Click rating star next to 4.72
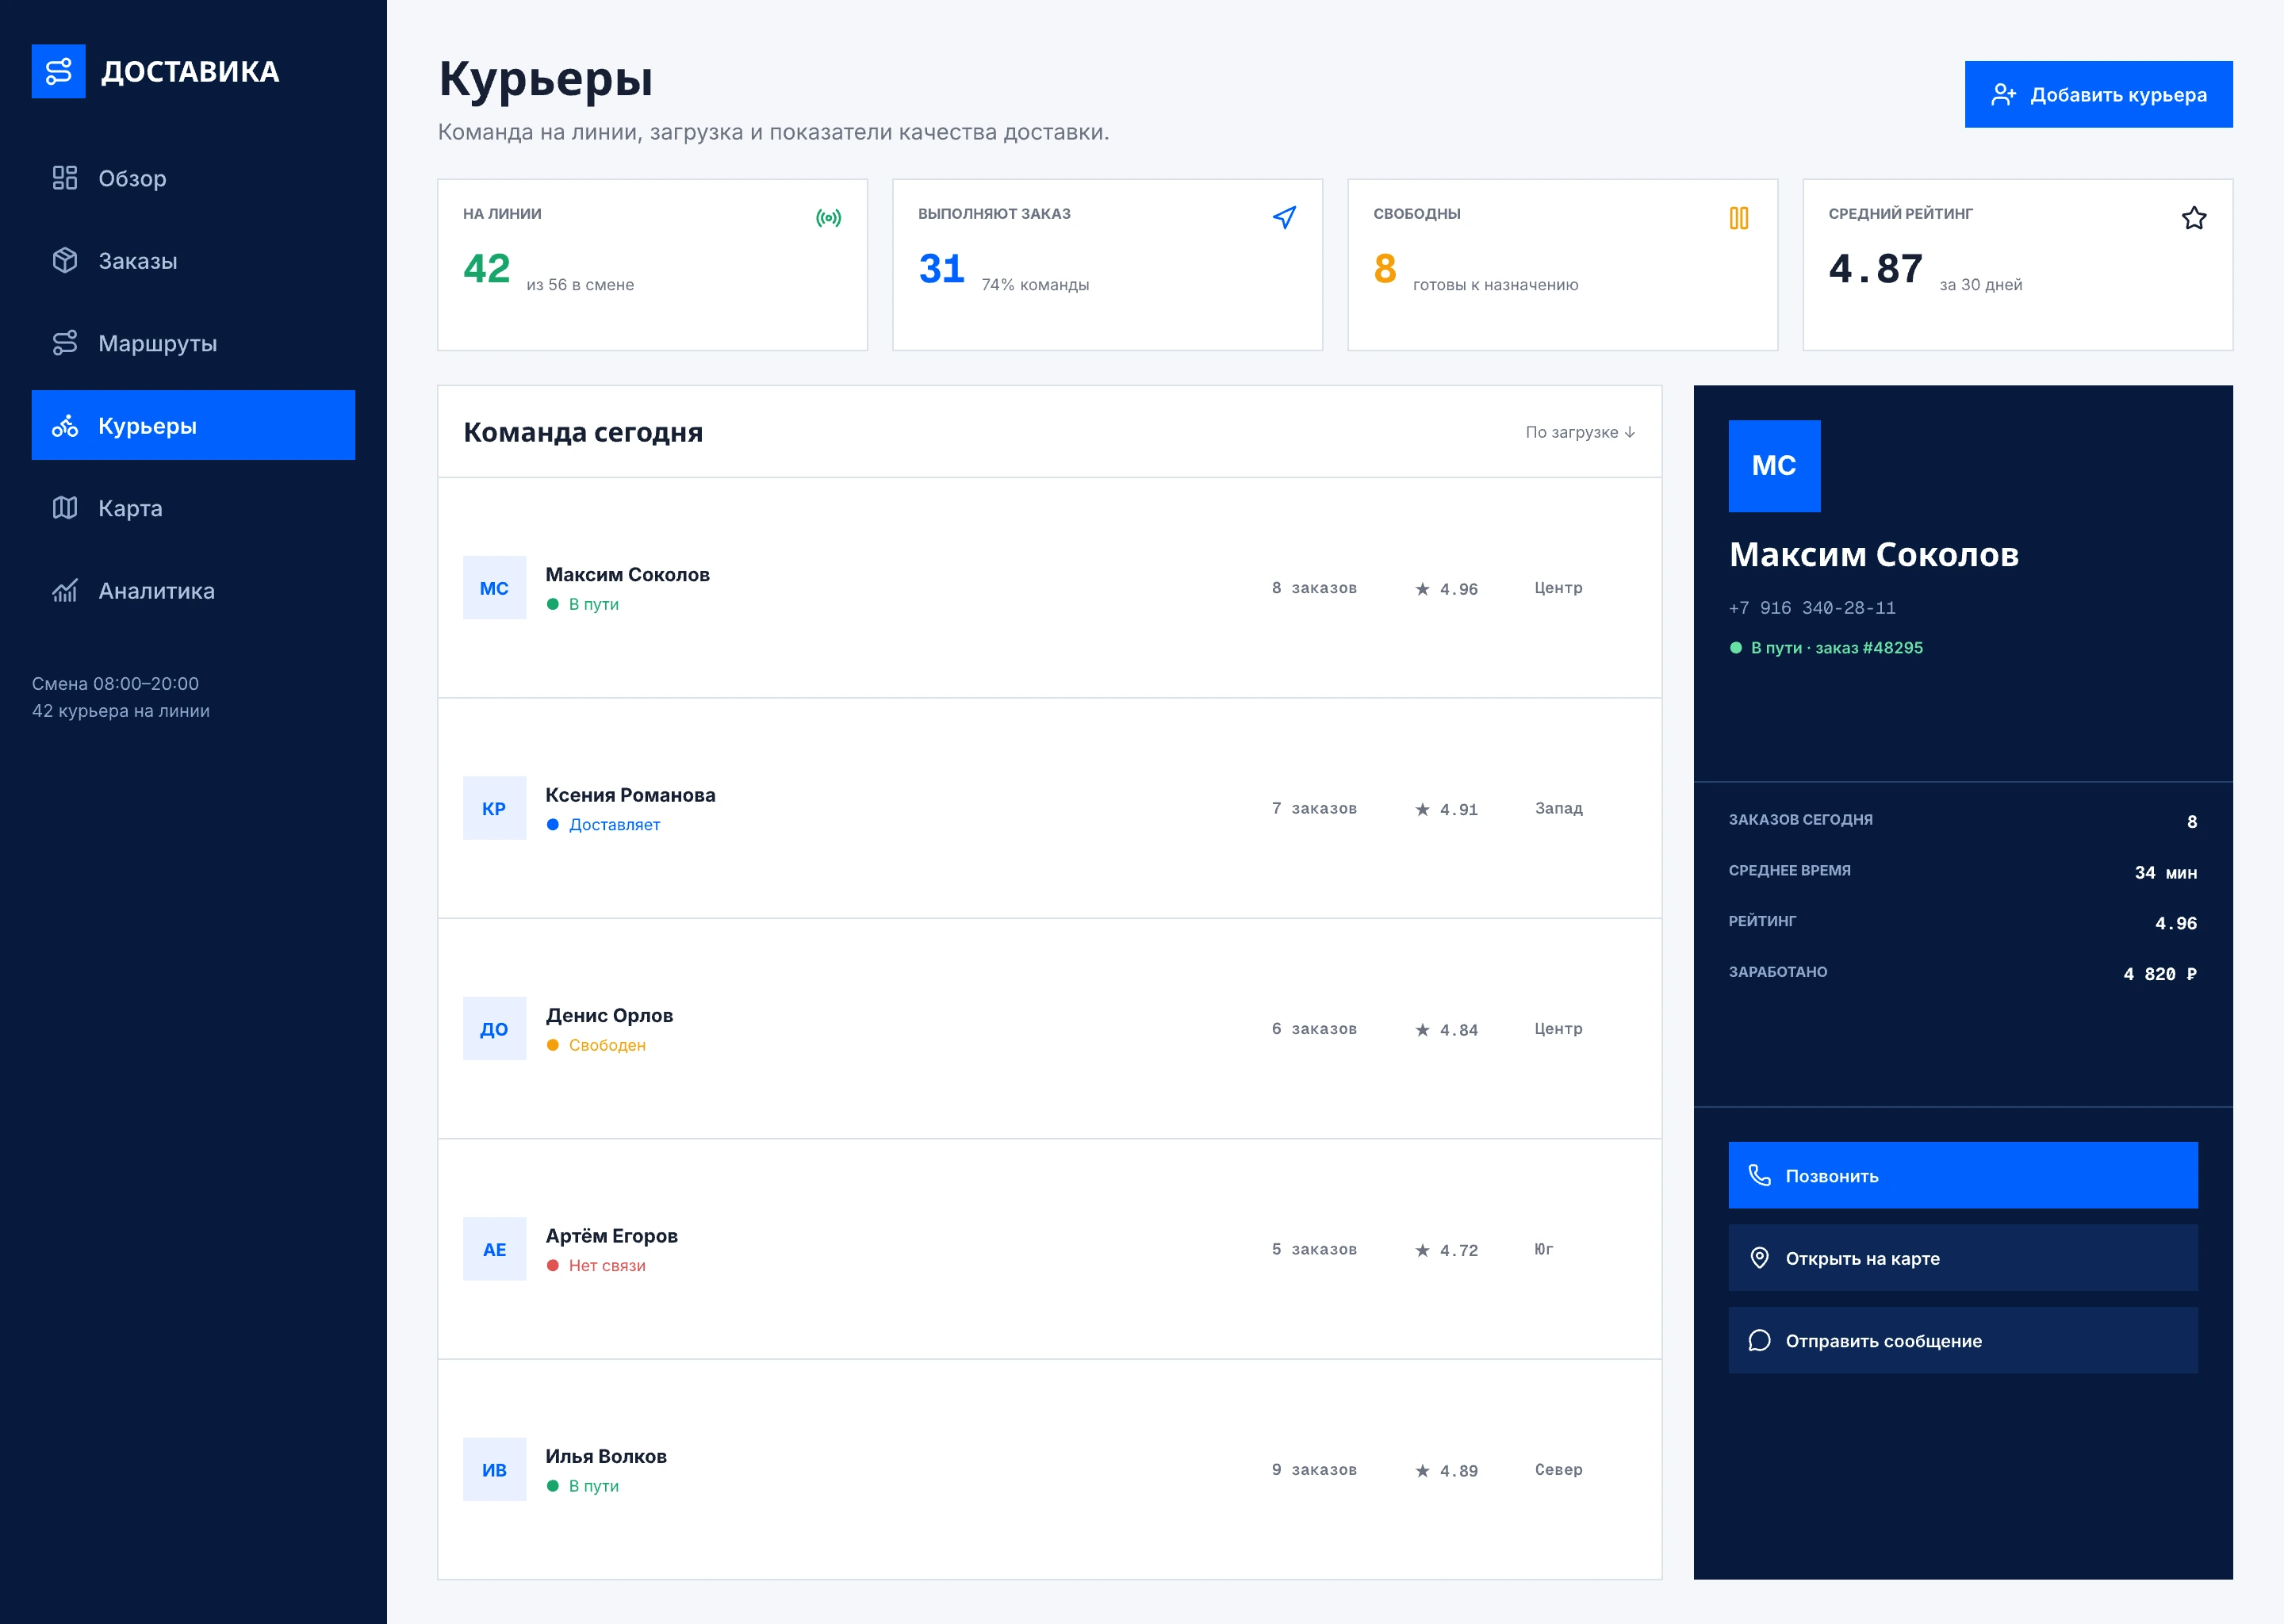The image size is (2284, 1624). point(1422,1250)
